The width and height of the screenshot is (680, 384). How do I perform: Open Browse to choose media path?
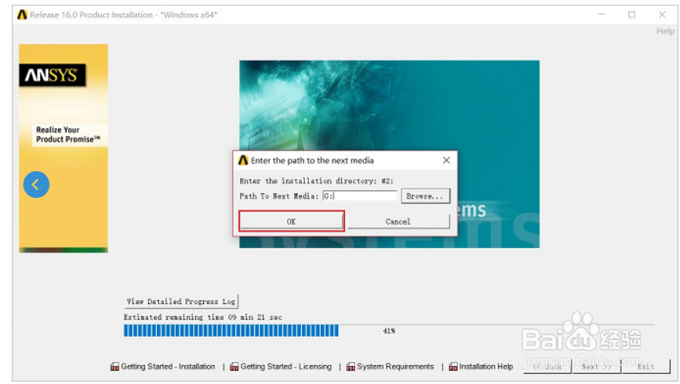click(425, 196)
